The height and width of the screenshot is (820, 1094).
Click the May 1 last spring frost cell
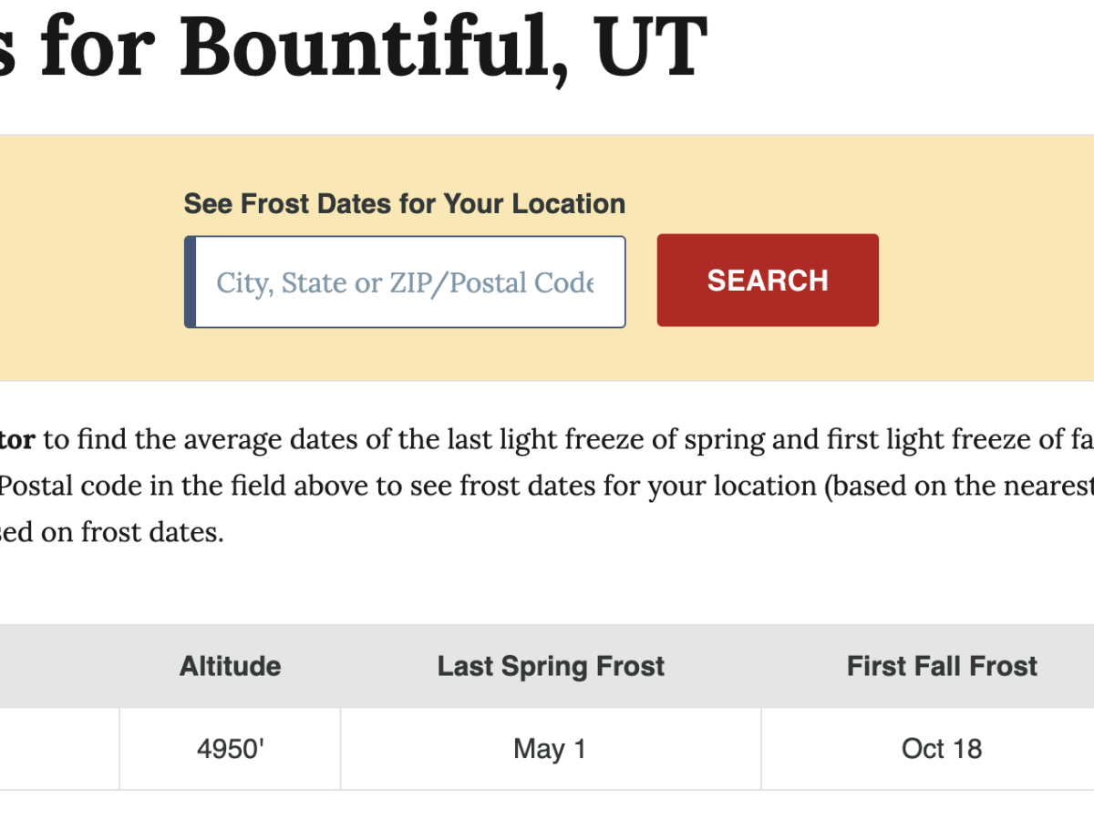point(551,749)
